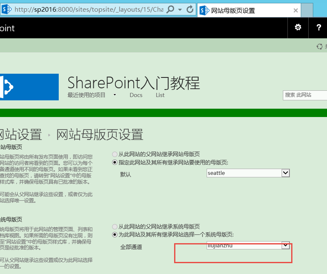Click the 搜索 此网站 search box
This screenshot has height=274, width=327.
click(x=305, y=95)
